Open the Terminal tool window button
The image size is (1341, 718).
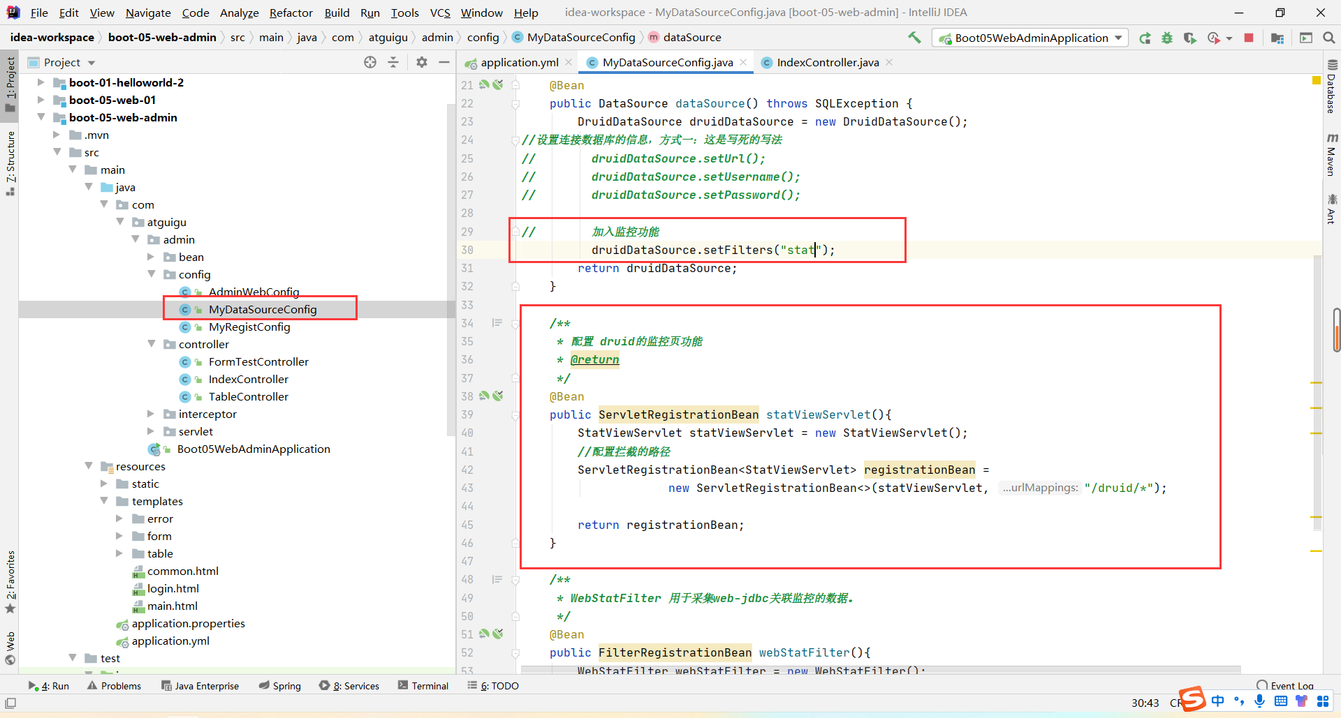[423, 686]
